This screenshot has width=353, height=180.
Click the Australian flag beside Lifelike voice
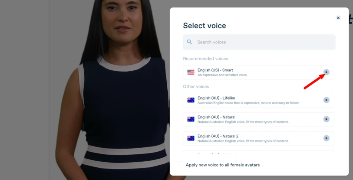pyautogui.click(x=191, y=100)
